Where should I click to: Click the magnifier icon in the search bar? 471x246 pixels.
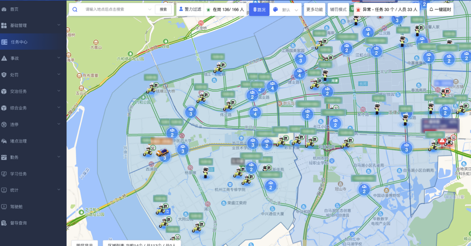point(75,10)
